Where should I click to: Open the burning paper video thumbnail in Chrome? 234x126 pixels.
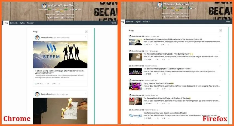[x=60, y=111]
